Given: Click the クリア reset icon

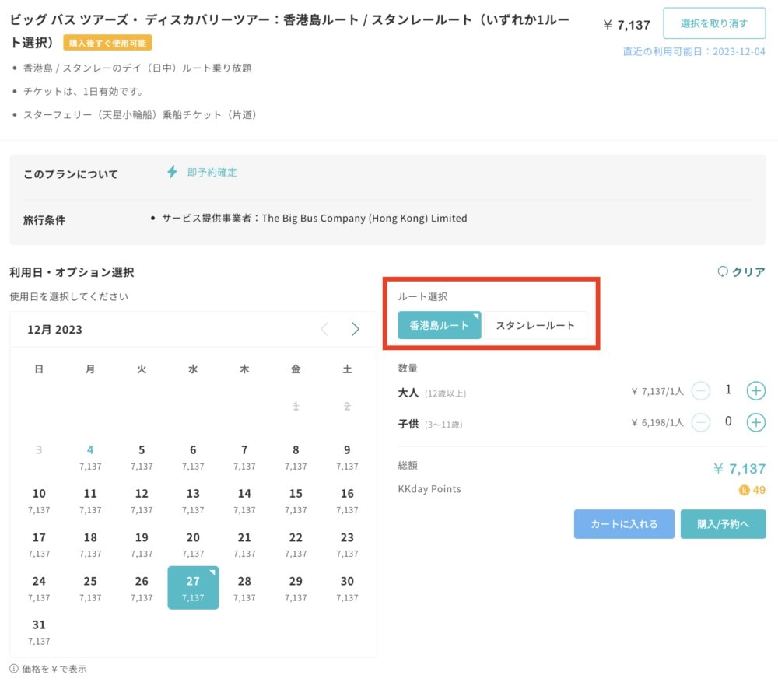Looking at the screenshot, I should tap(723, 271).
